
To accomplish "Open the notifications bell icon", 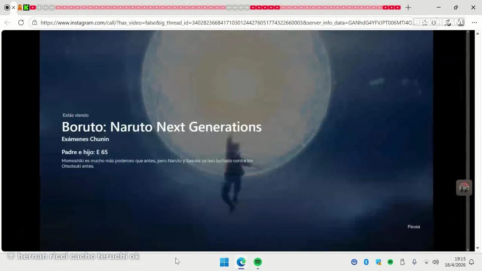I will tap(471, 262).
